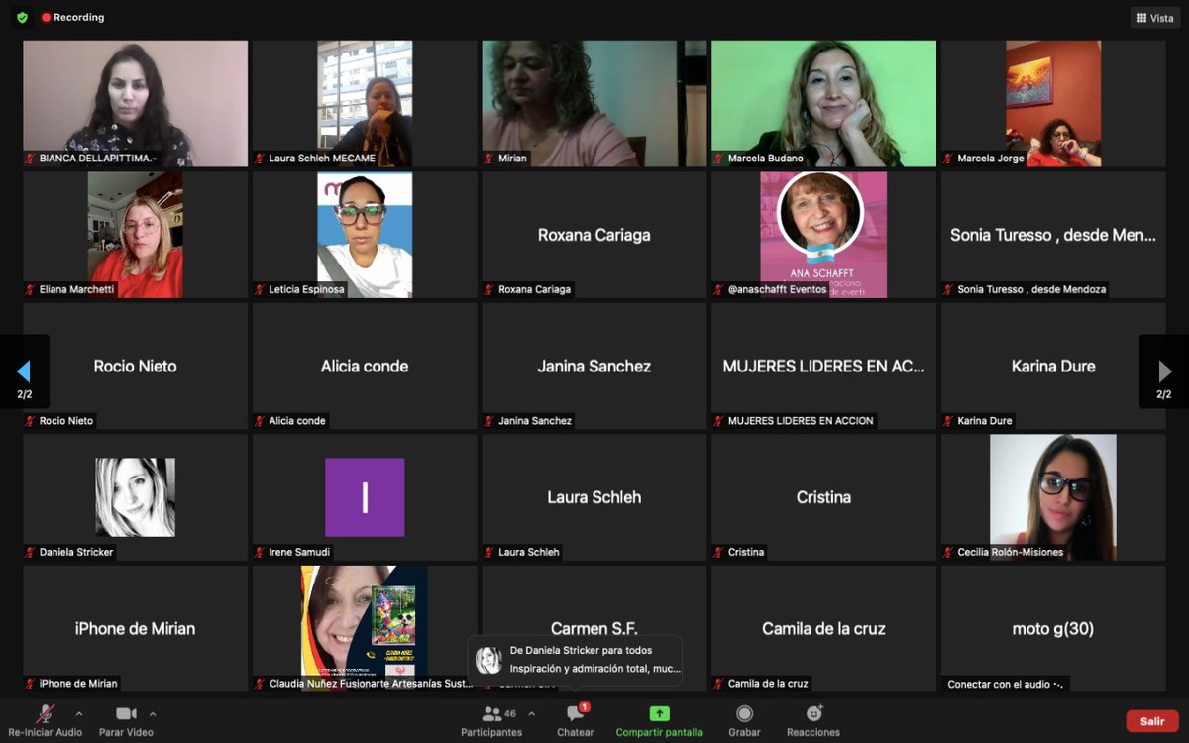Image resolution: width=1189 pixels, height=743 pixels.
Task: Toggle the Parar Video camera
Action: (x=126, y=720)
